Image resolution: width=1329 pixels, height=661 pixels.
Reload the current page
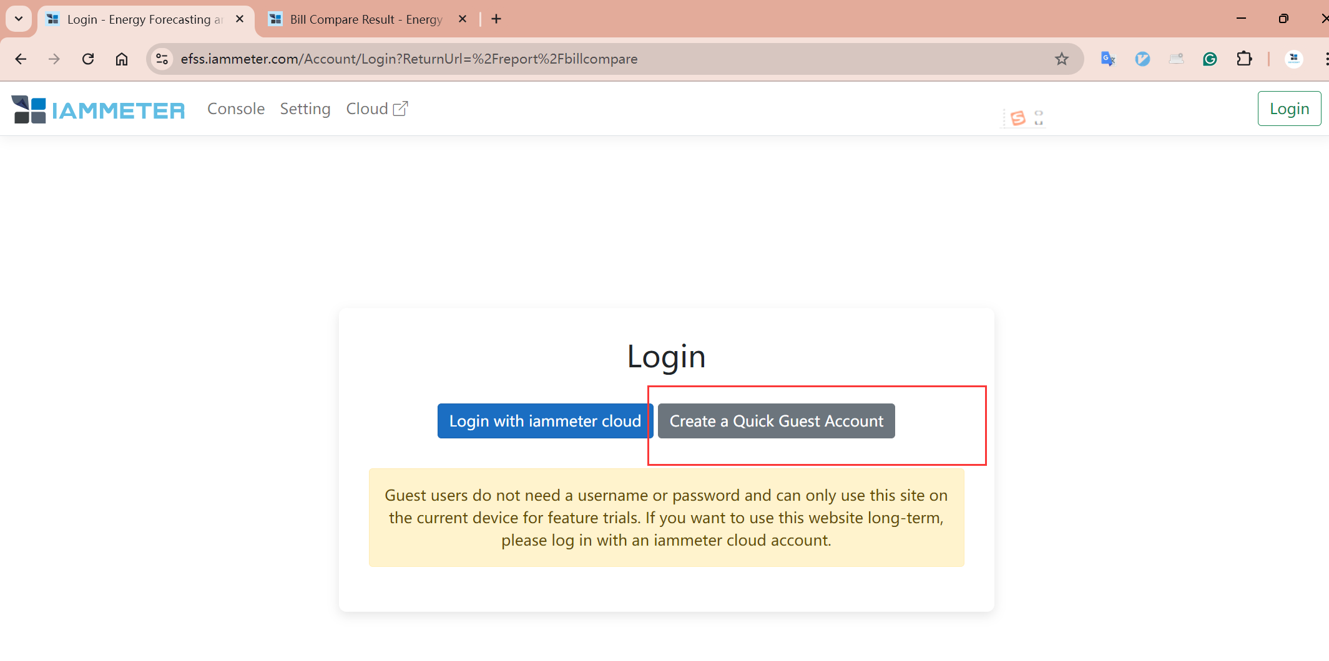[88, 59]
